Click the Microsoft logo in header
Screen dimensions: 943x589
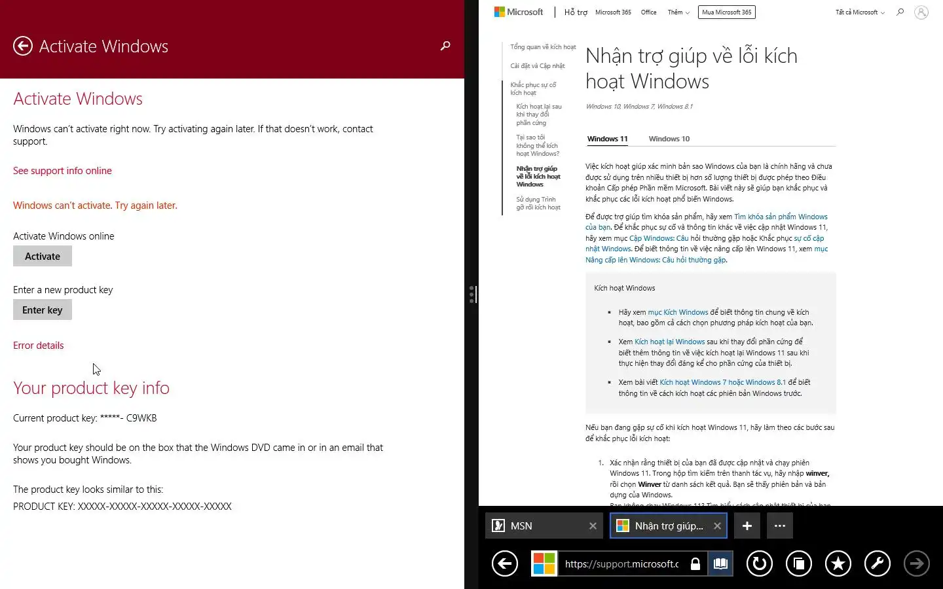(x=519, y=12)
